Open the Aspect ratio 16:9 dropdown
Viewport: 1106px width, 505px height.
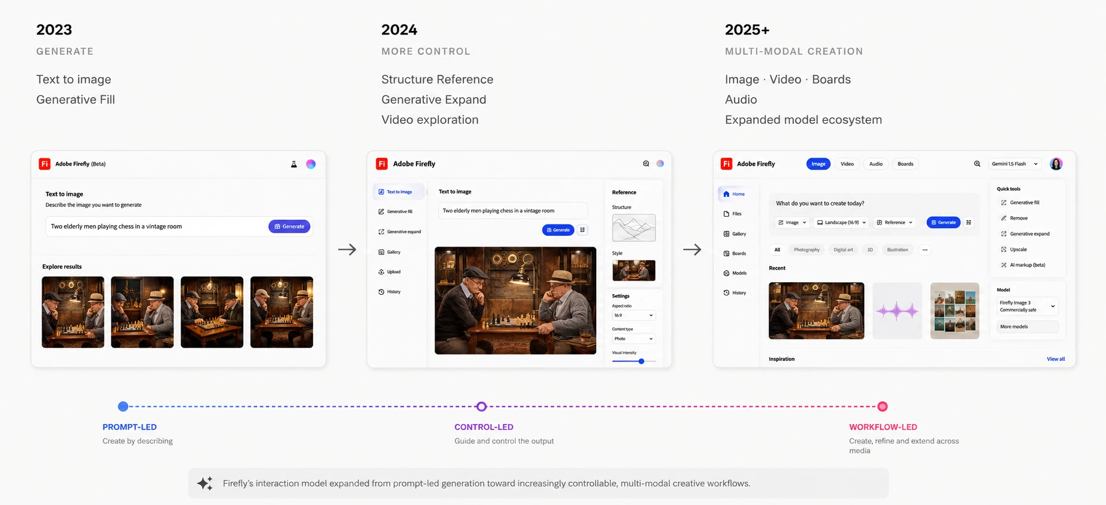pos(634,316)
